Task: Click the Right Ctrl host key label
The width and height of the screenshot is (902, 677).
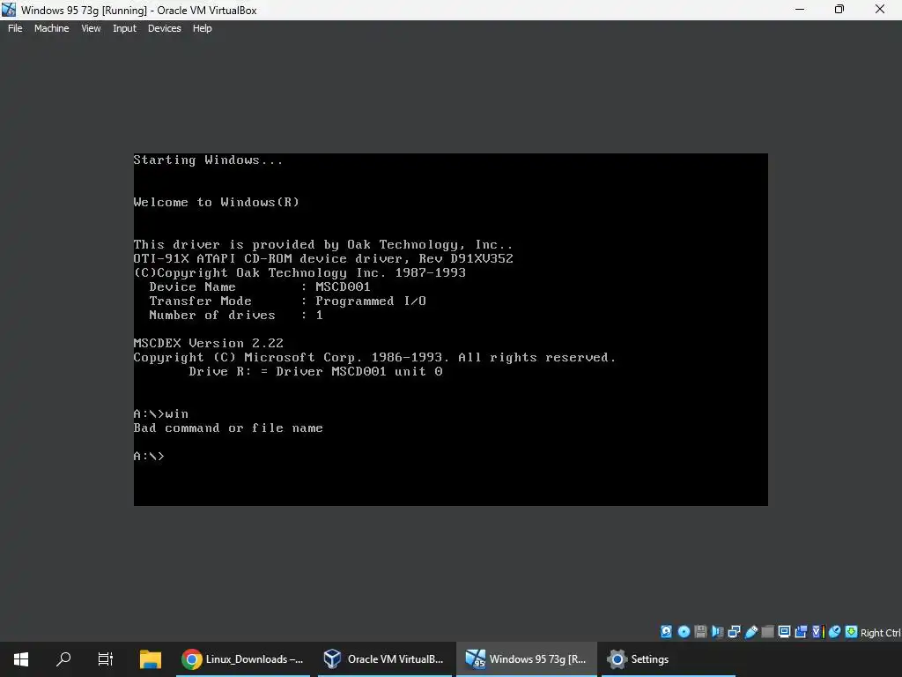Action: point(880,633)
